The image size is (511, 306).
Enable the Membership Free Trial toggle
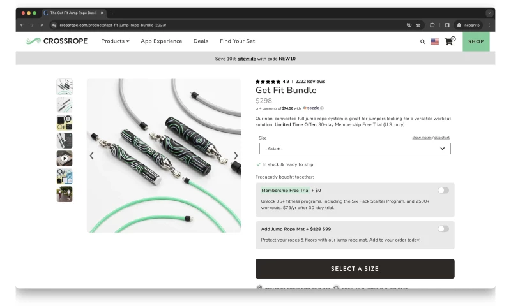point(443,190)
